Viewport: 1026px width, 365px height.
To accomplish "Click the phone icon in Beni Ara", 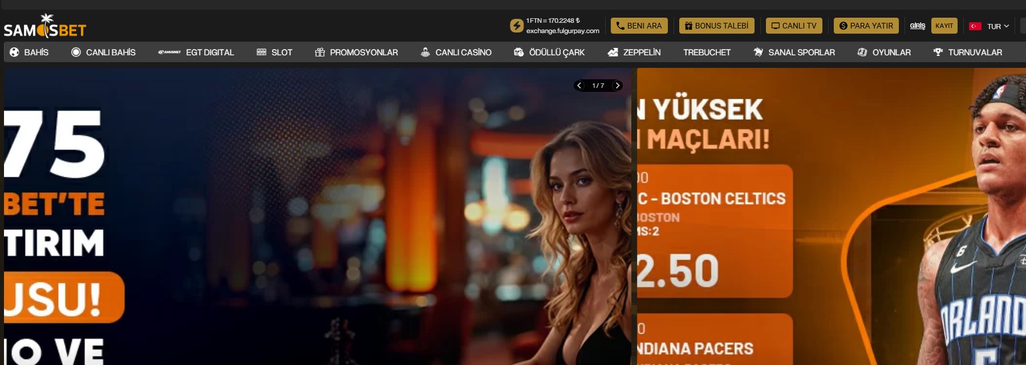I will 621,26.
